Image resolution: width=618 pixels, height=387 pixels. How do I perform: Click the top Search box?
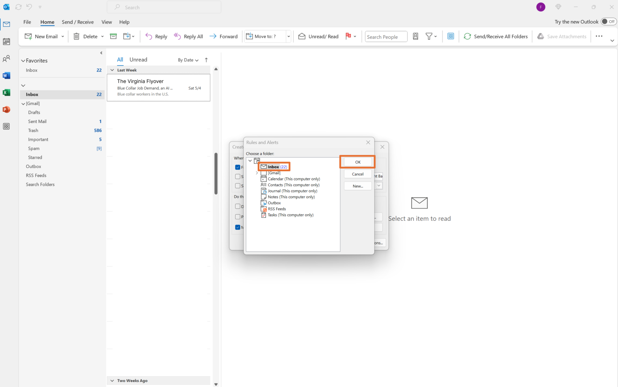(164, 7)
